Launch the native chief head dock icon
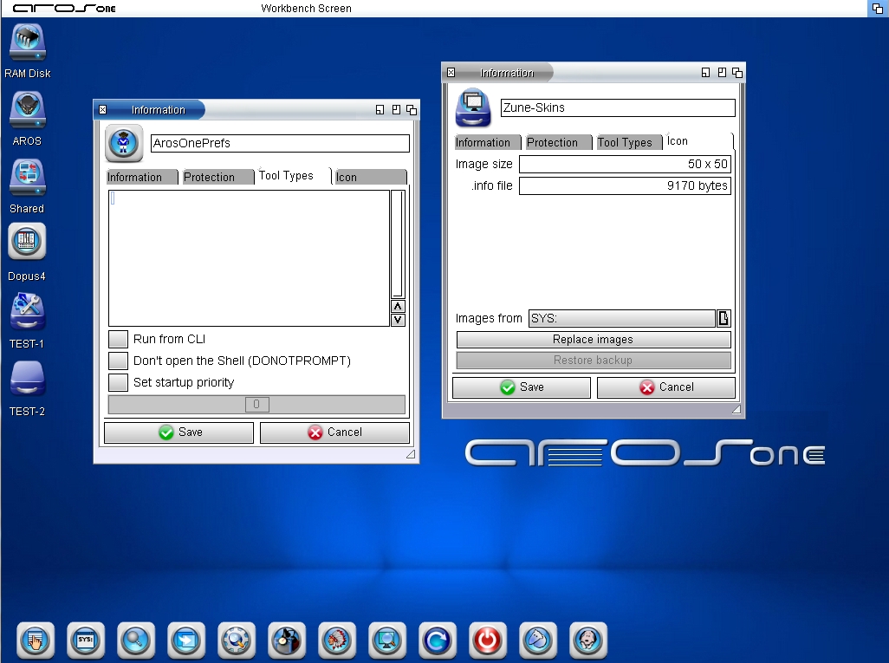The image size is (889, 663). click(337, 640)
